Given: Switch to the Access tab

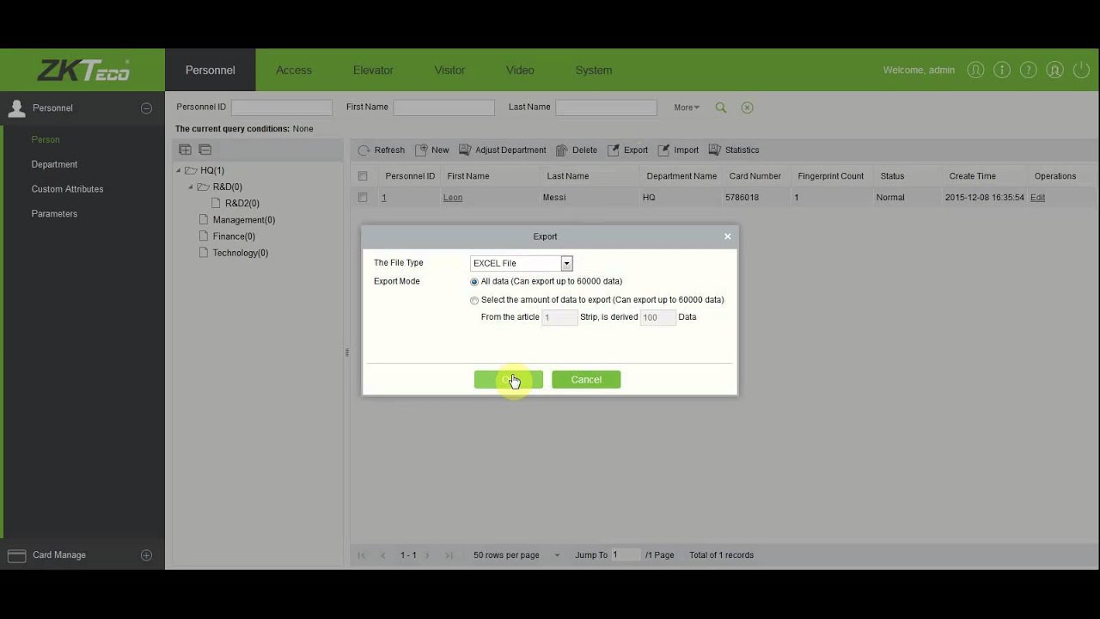Looking at the screenshot, I should [x=294, y=70].
